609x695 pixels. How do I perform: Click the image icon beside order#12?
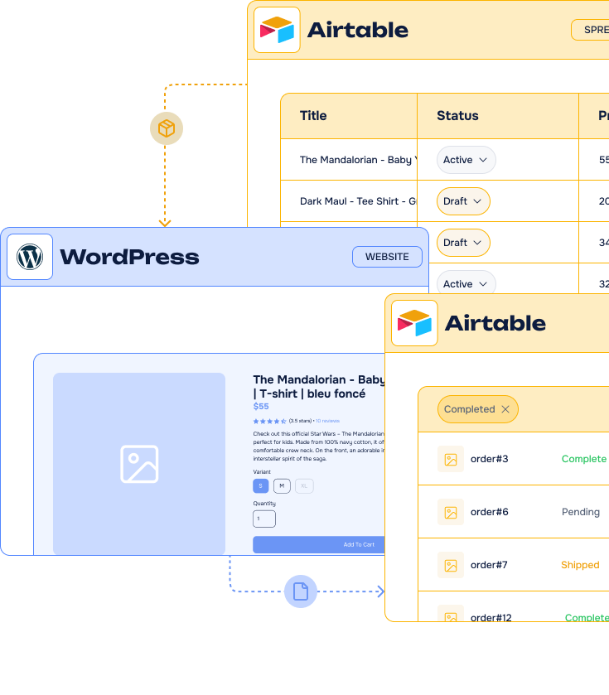[x=451, y=615]
